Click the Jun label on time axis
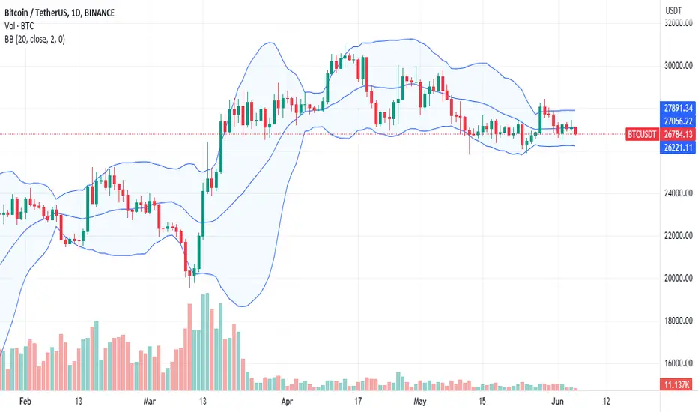Screen dimensions: 698x412 pos(557,402)
